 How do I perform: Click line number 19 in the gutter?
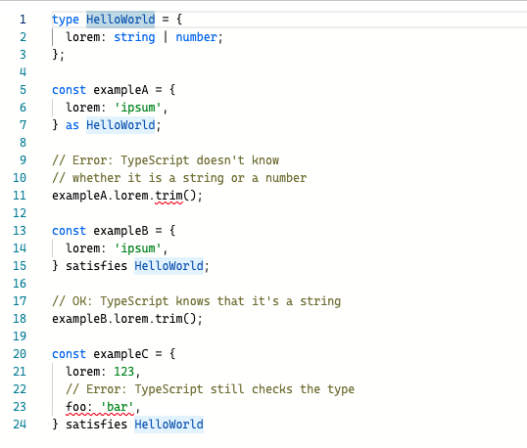click(x=20, y=336)
